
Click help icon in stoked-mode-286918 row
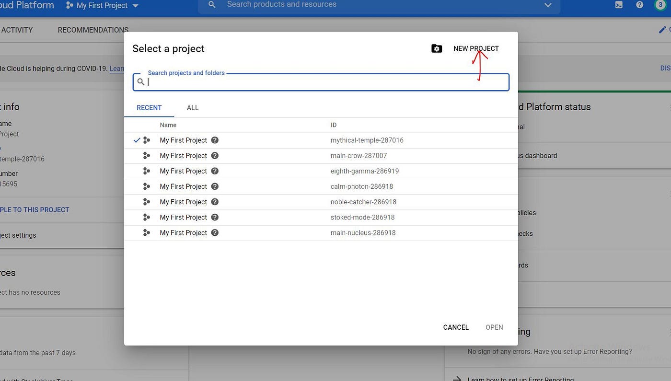[215, 217]
